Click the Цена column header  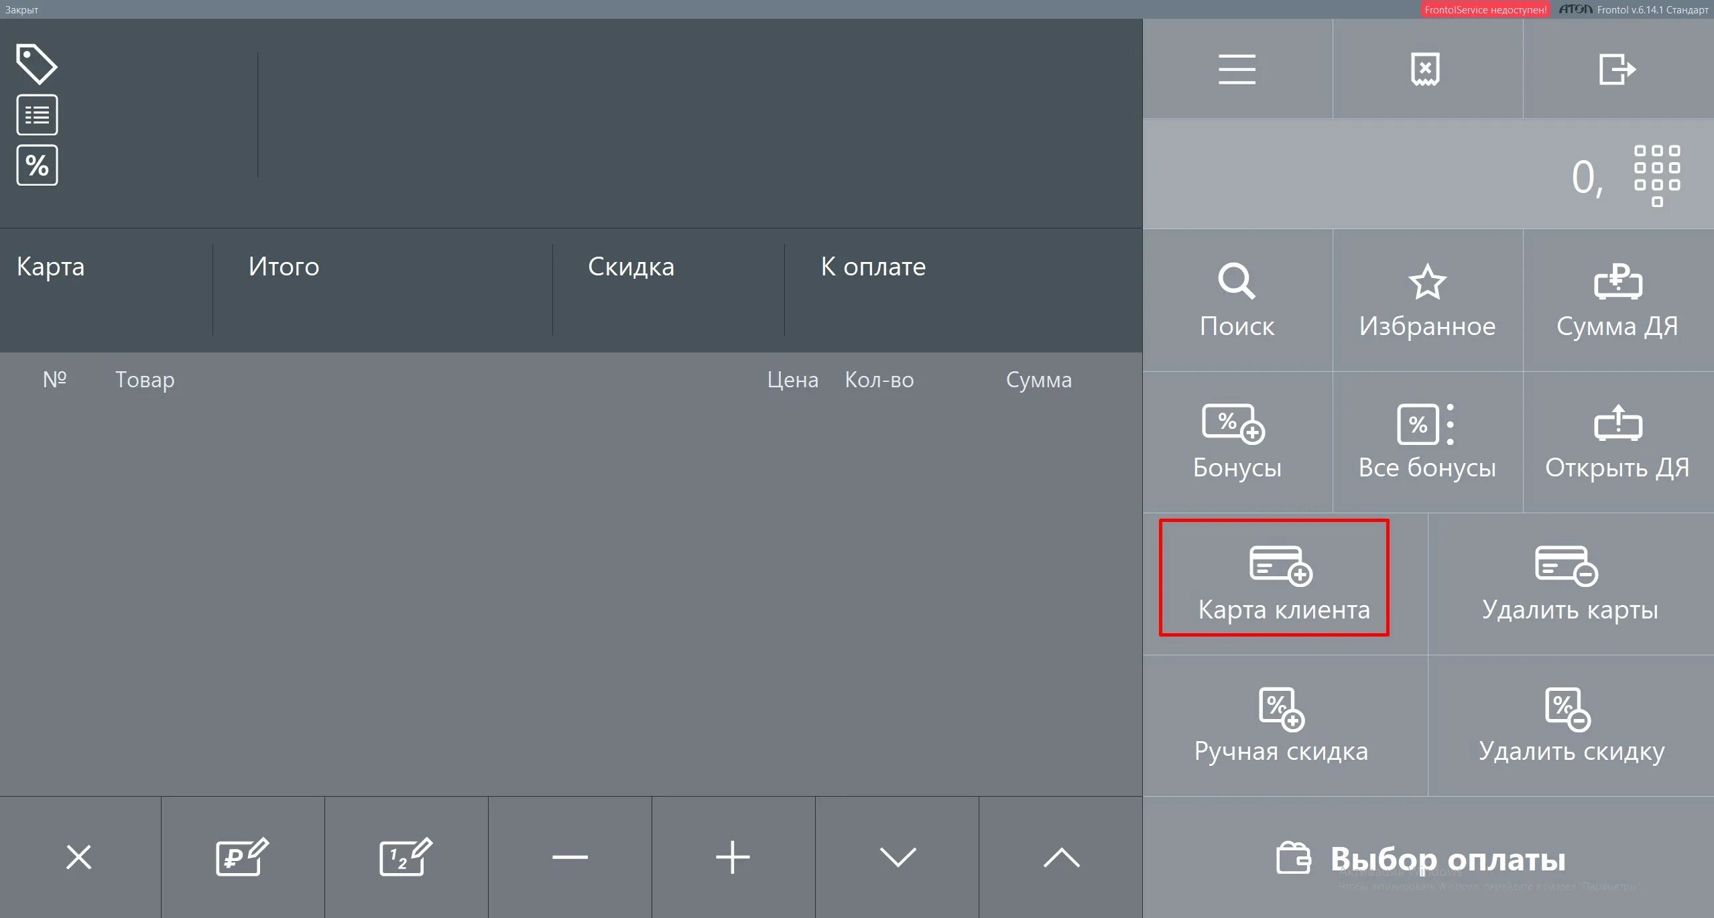pyautogui.click(x=792, y=380)
